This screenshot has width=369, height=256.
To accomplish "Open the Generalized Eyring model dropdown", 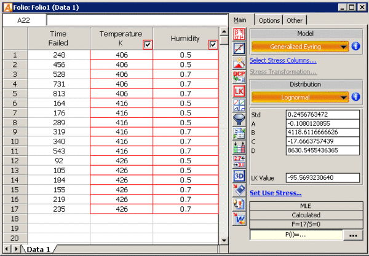I will click(300, 47).
